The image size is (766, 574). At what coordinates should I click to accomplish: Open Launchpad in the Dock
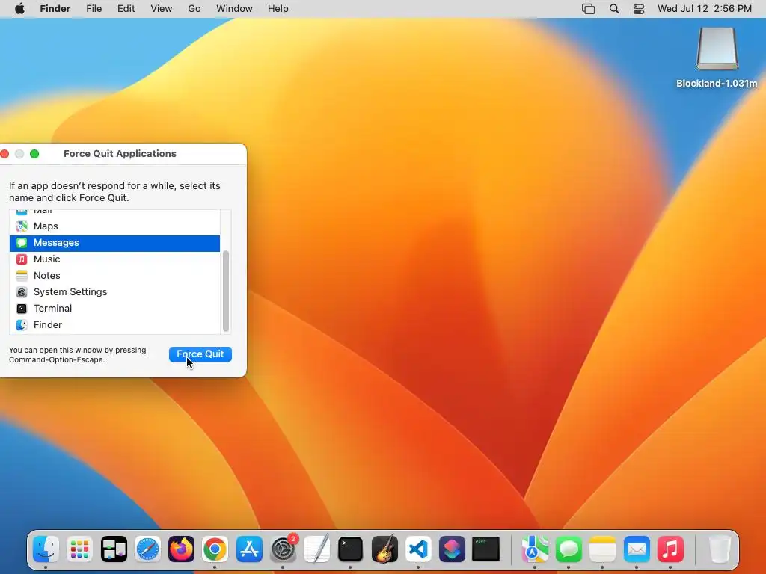point(79,549)
